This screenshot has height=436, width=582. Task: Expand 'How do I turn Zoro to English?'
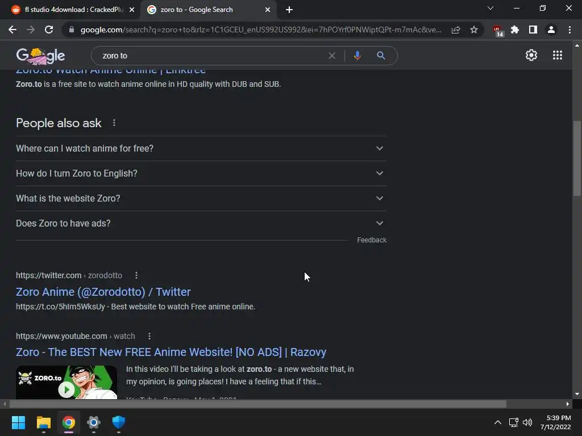(201, 173)
